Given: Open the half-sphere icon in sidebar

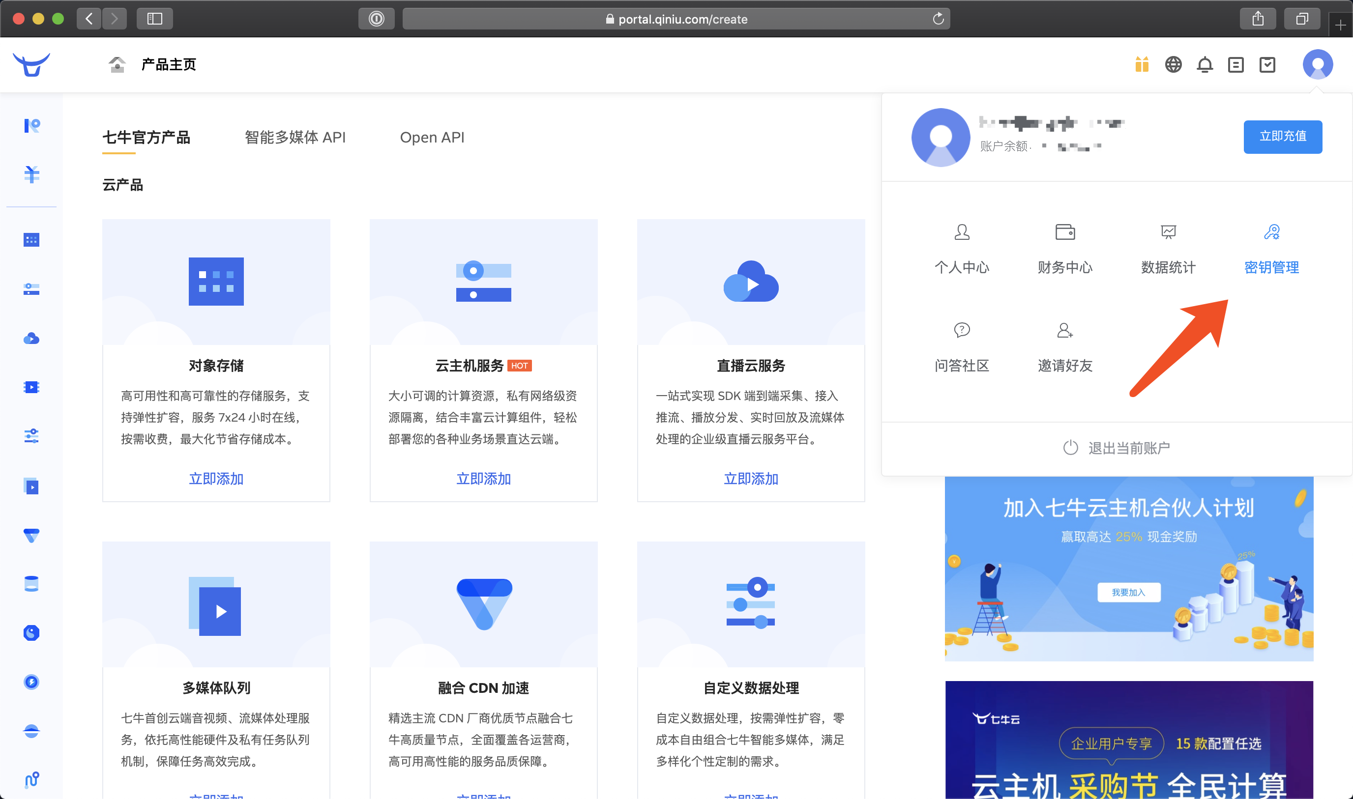Looking at the screenshot, I should pos(31,731).
